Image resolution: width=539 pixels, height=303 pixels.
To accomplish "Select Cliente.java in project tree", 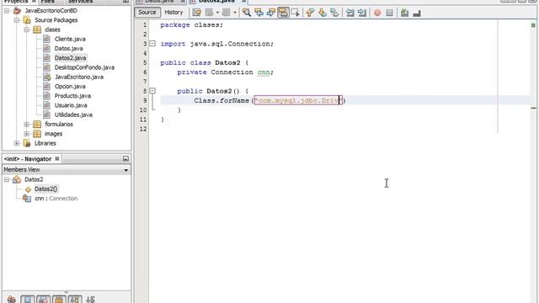I will click(70, 40).
